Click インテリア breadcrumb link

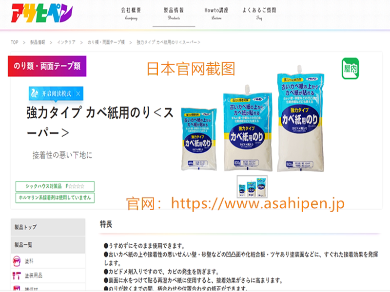(66, 42)
